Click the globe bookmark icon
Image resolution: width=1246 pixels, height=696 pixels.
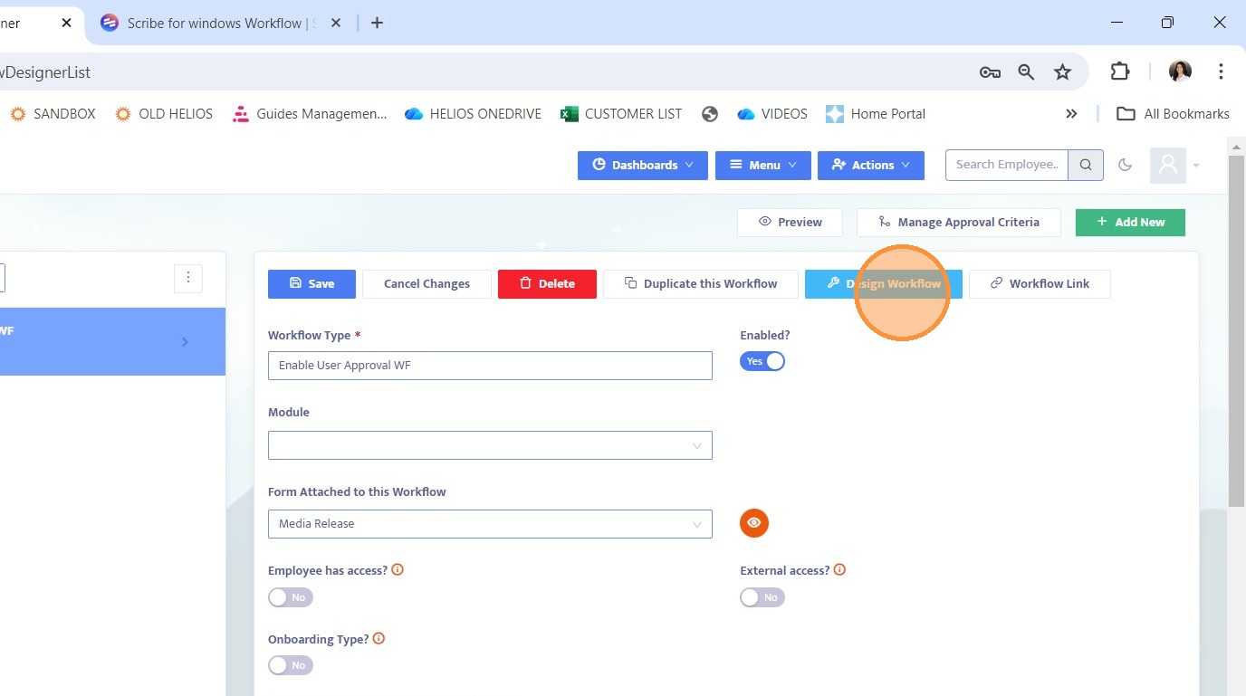[710, 114]
